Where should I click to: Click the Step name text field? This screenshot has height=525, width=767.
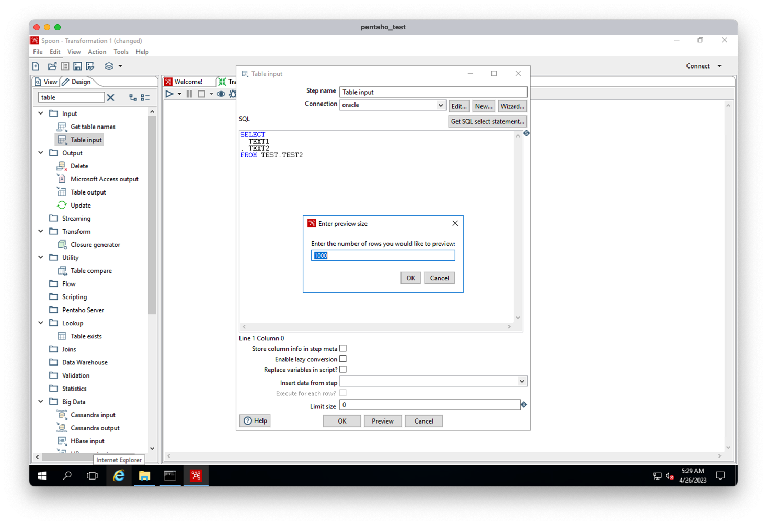click(x=433, y=92)
